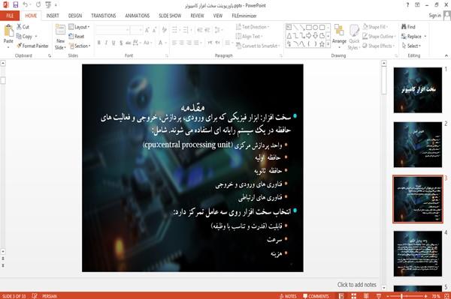
Task: Start Slide Show from status bar
Action: (x=379, y=296)
